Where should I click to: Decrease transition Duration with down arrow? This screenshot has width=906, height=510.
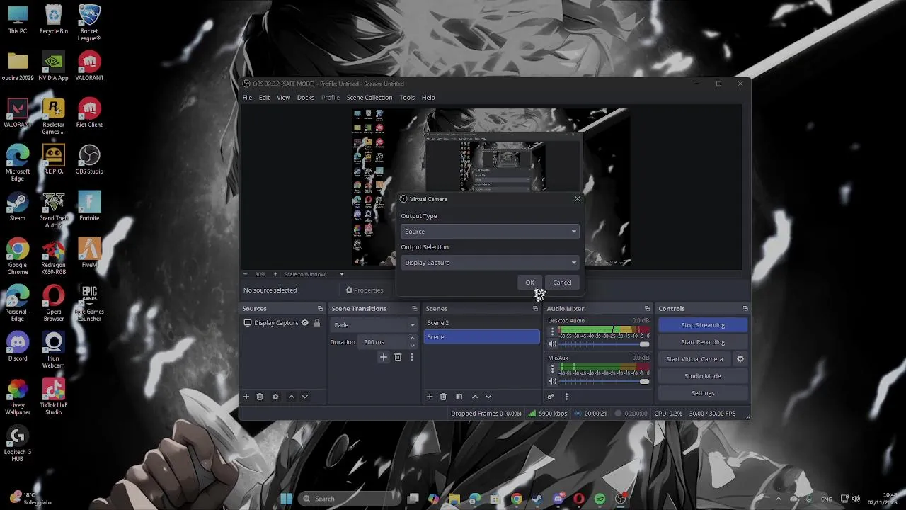[x=412, y=346]
